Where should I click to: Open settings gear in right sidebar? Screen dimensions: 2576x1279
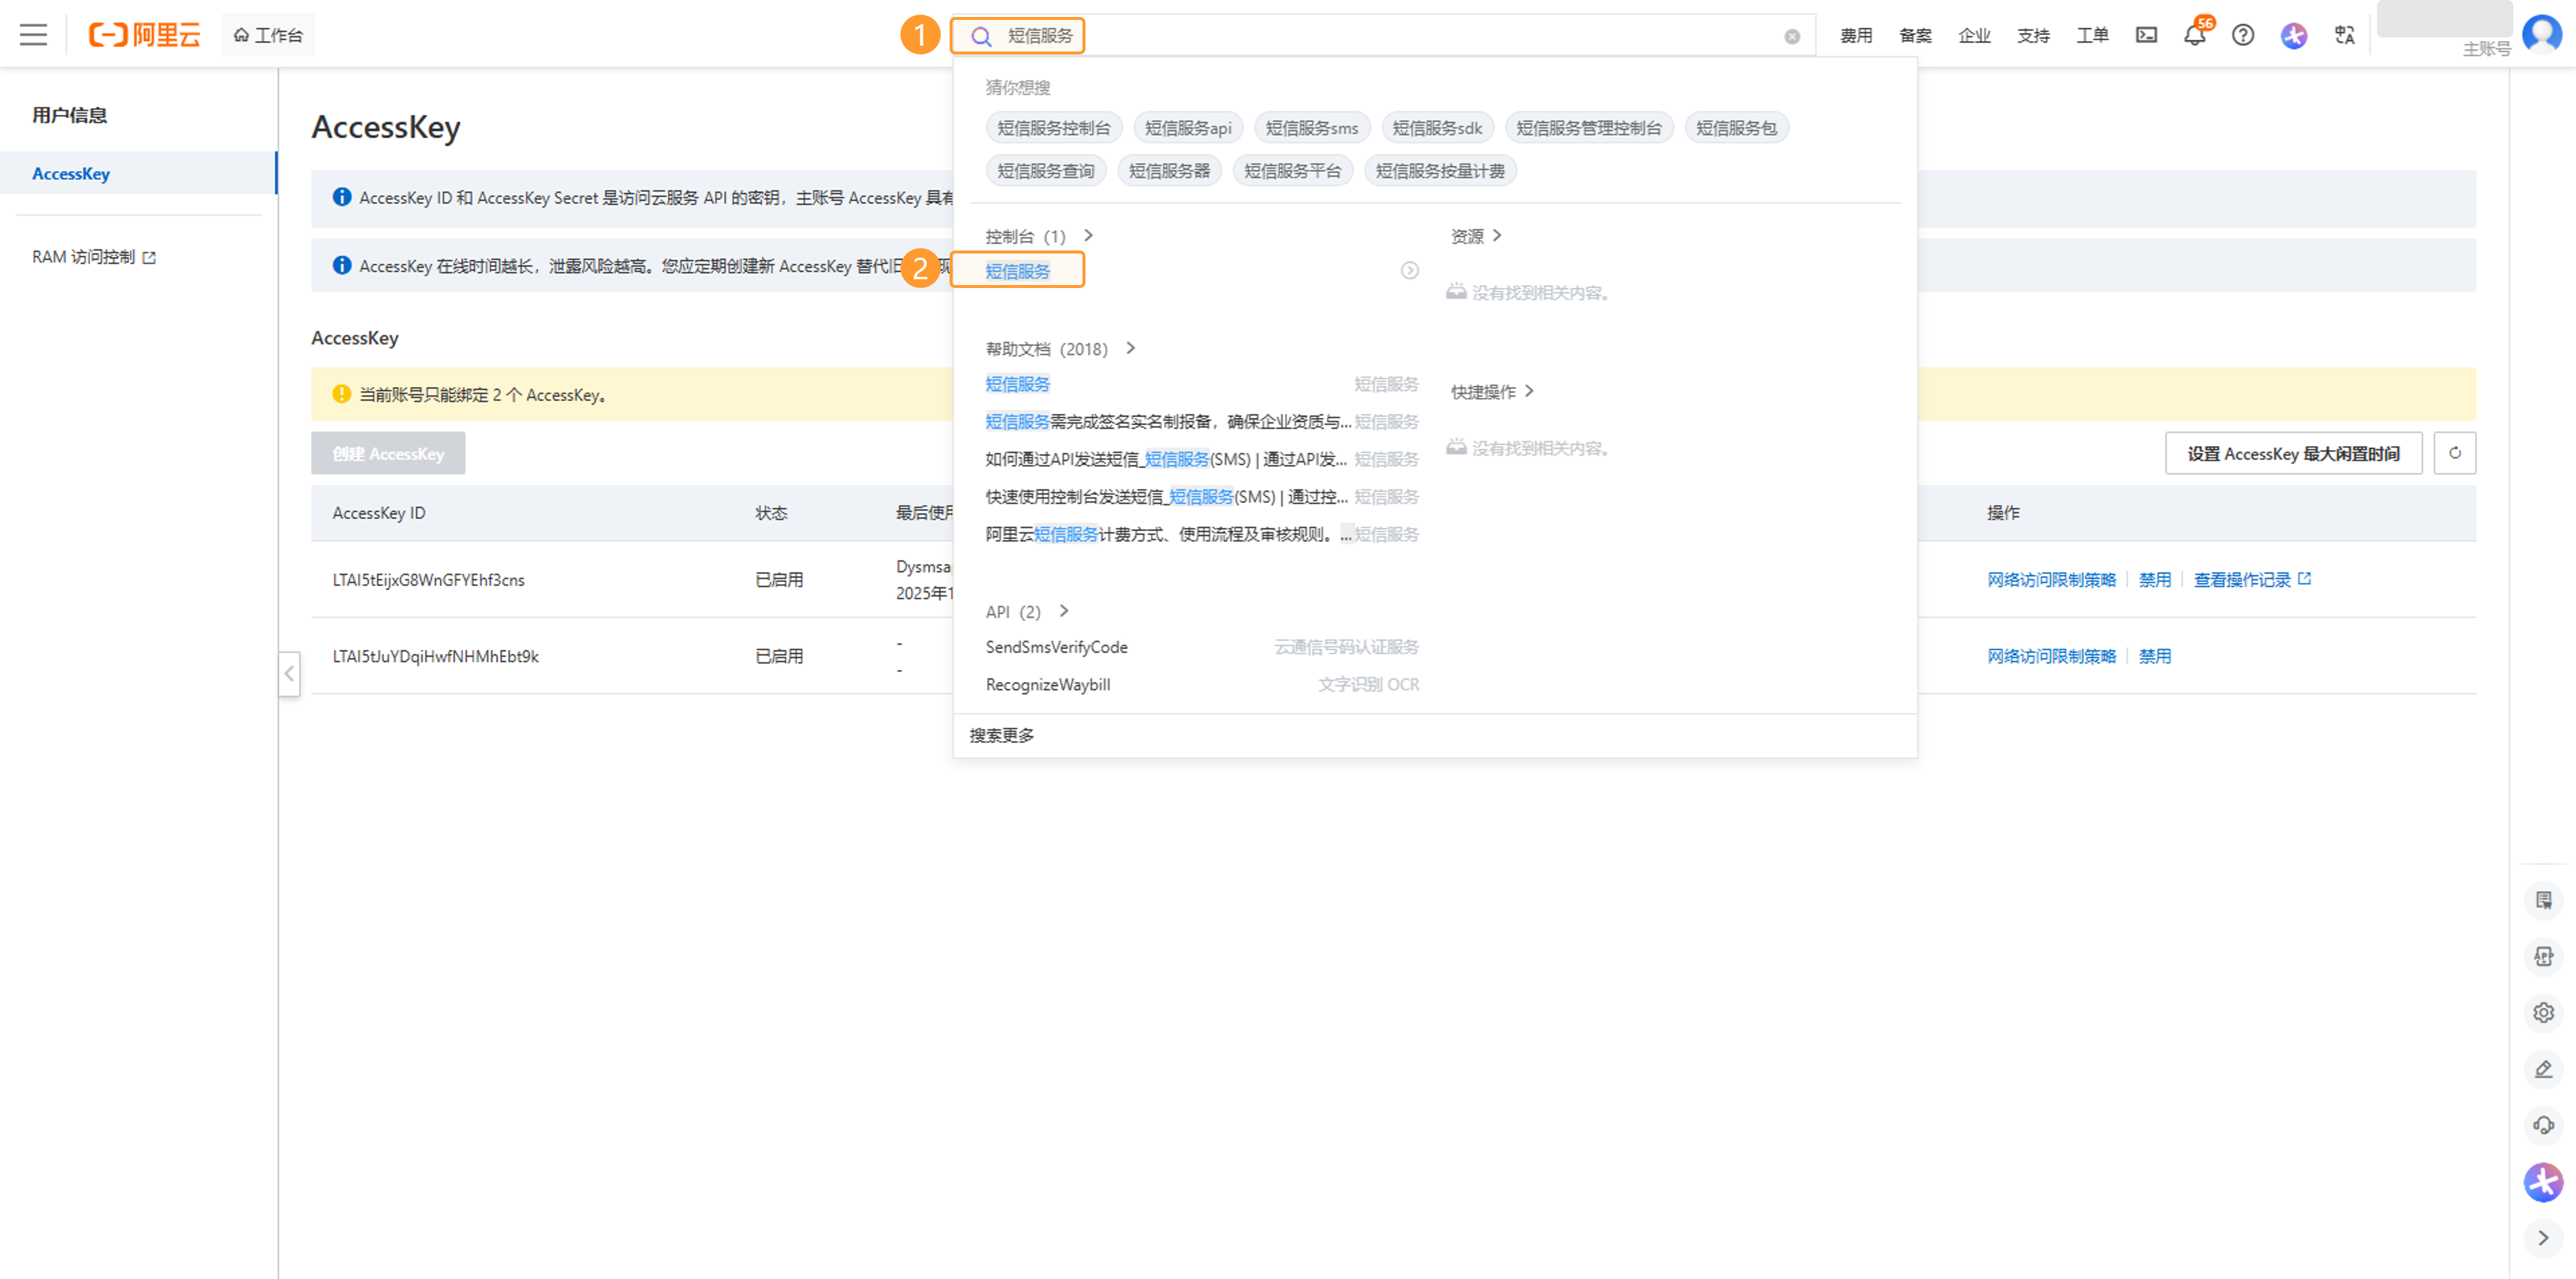coord(2543,1012)
